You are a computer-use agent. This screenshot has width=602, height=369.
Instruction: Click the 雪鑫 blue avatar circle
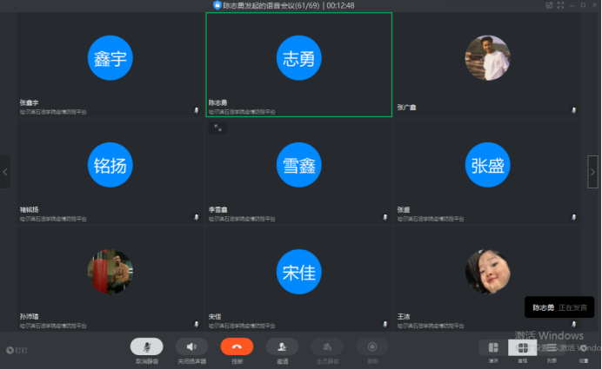(x=298, y=165)
